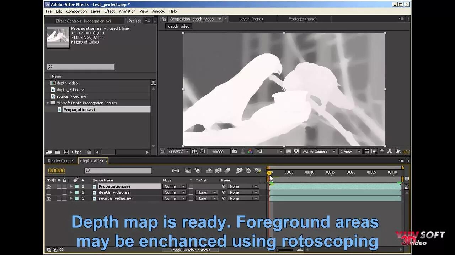The image size is (455, 255).
Task: Click Interpret Footage icon in Project panel
Action: (49, 152)
